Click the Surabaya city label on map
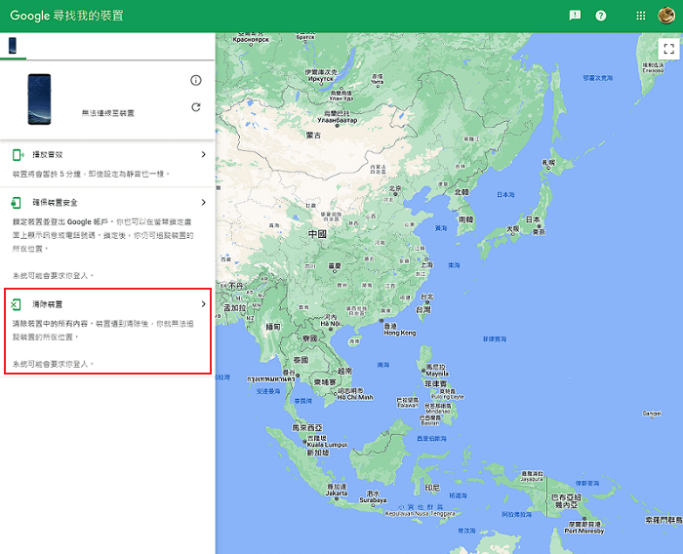This screenshot has height=554, width=683. tap(373, 500)
